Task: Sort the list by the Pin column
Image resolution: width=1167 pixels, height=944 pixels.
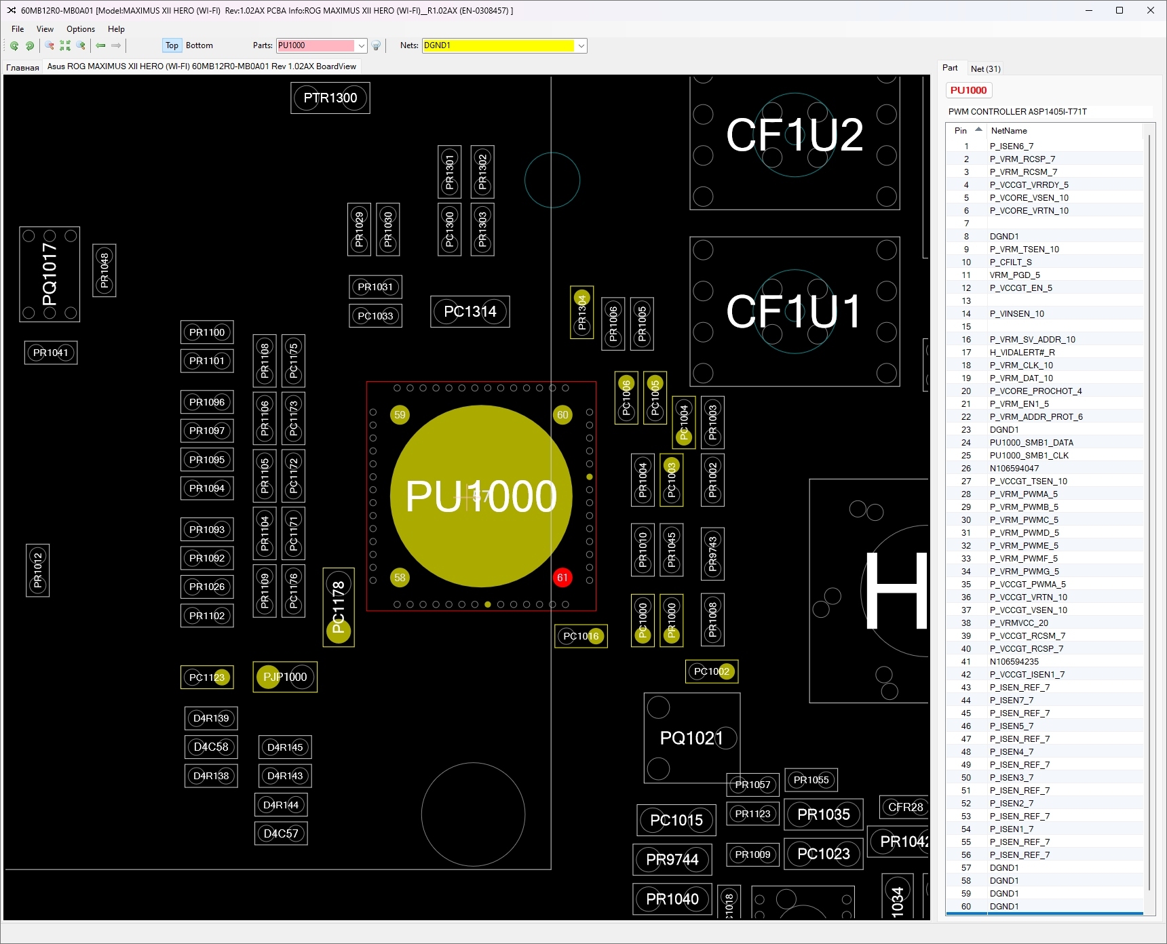Action: tap(961, 130)
